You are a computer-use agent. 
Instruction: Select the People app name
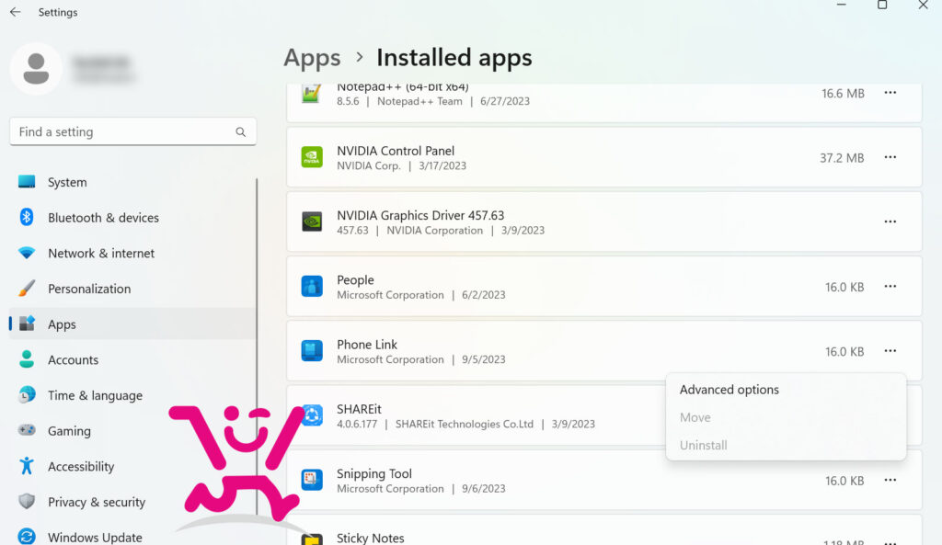(355, 279)
